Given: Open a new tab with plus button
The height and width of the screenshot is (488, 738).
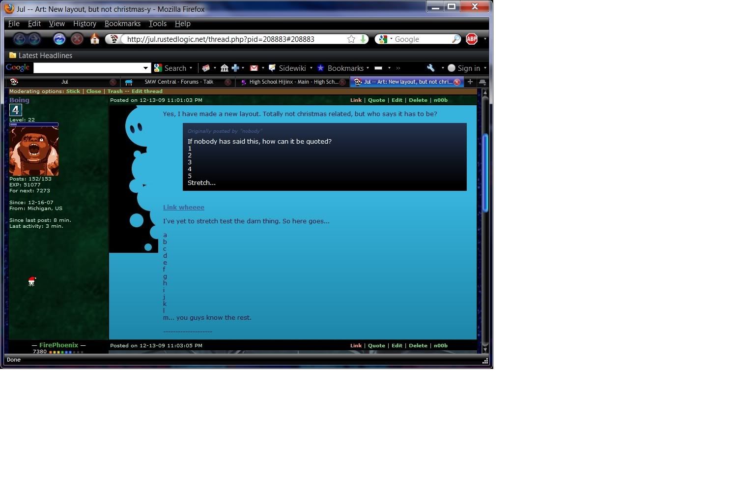Looking at the screenshot, I should (x=470, y=82).
